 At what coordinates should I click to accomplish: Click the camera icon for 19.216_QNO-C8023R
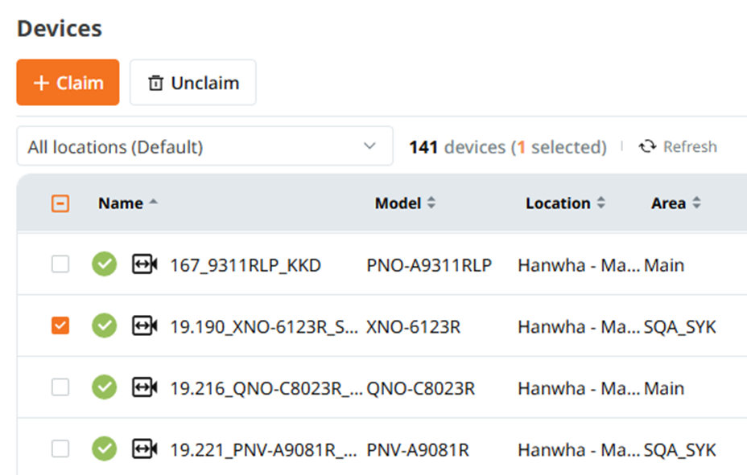[x=144, y=387]
